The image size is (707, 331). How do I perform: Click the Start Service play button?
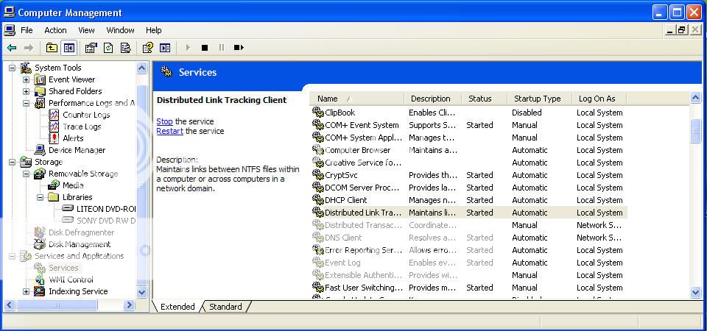pos(188,48)
